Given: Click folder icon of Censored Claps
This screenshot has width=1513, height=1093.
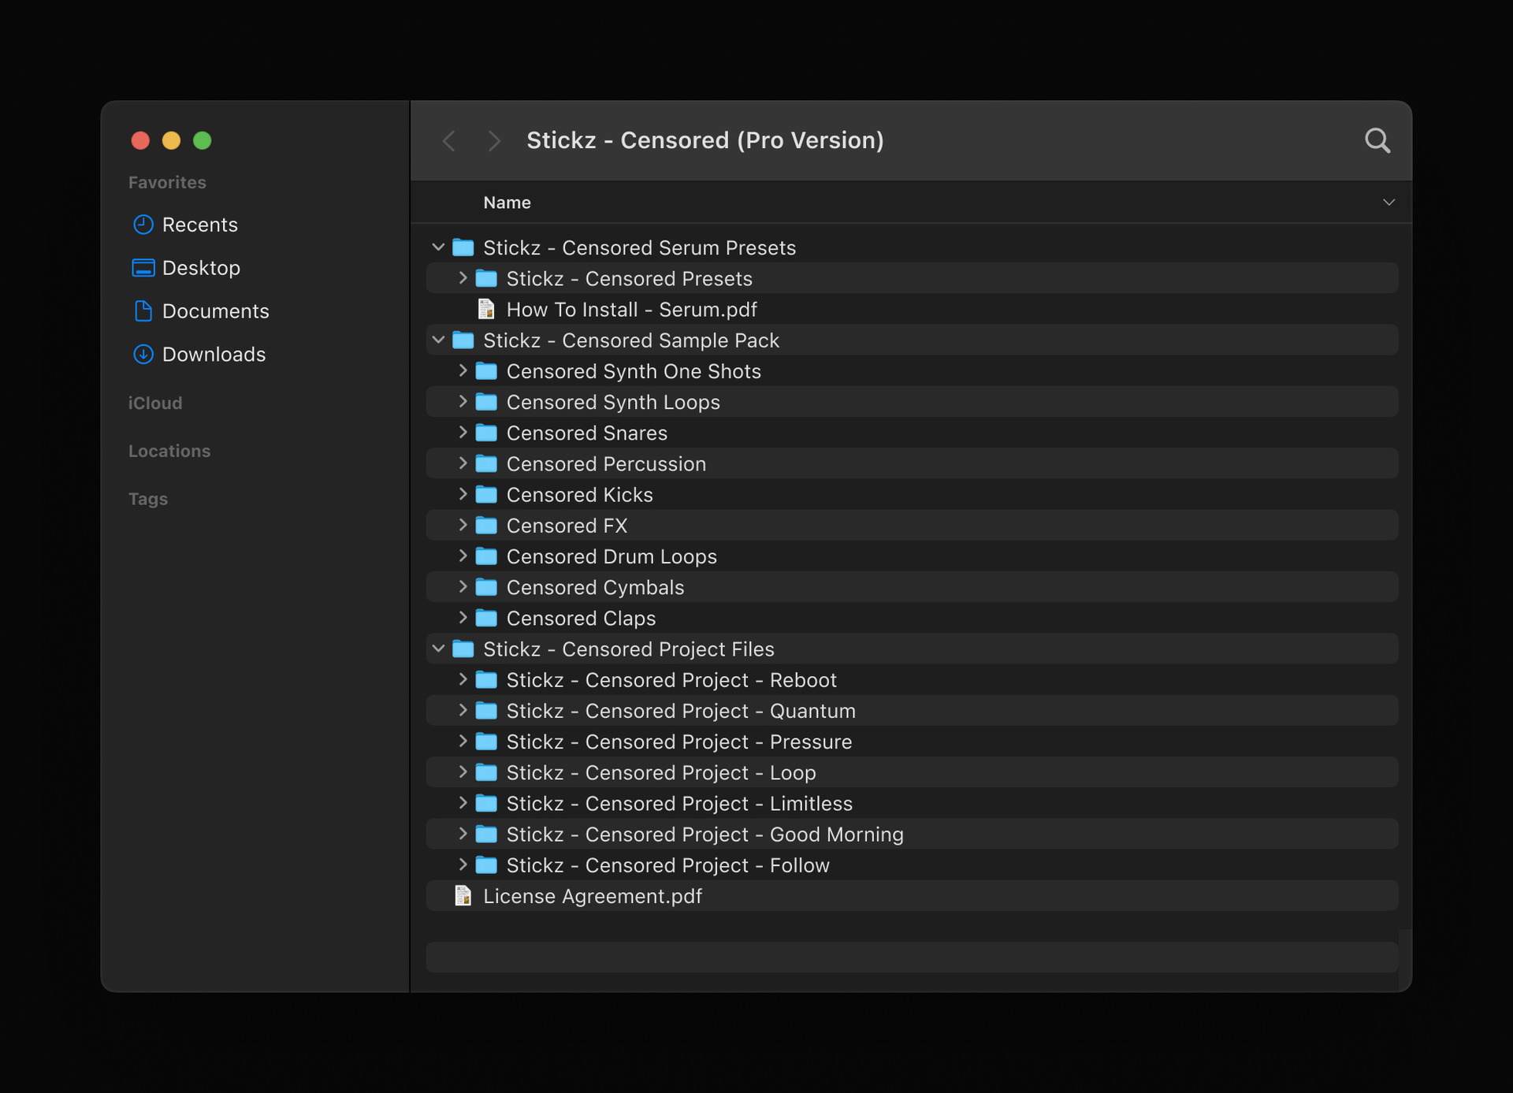Looking at the screenshot, I should coord(486,618).
